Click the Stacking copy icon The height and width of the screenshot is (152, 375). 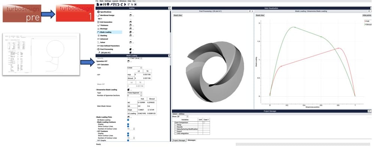coord(131,36)
